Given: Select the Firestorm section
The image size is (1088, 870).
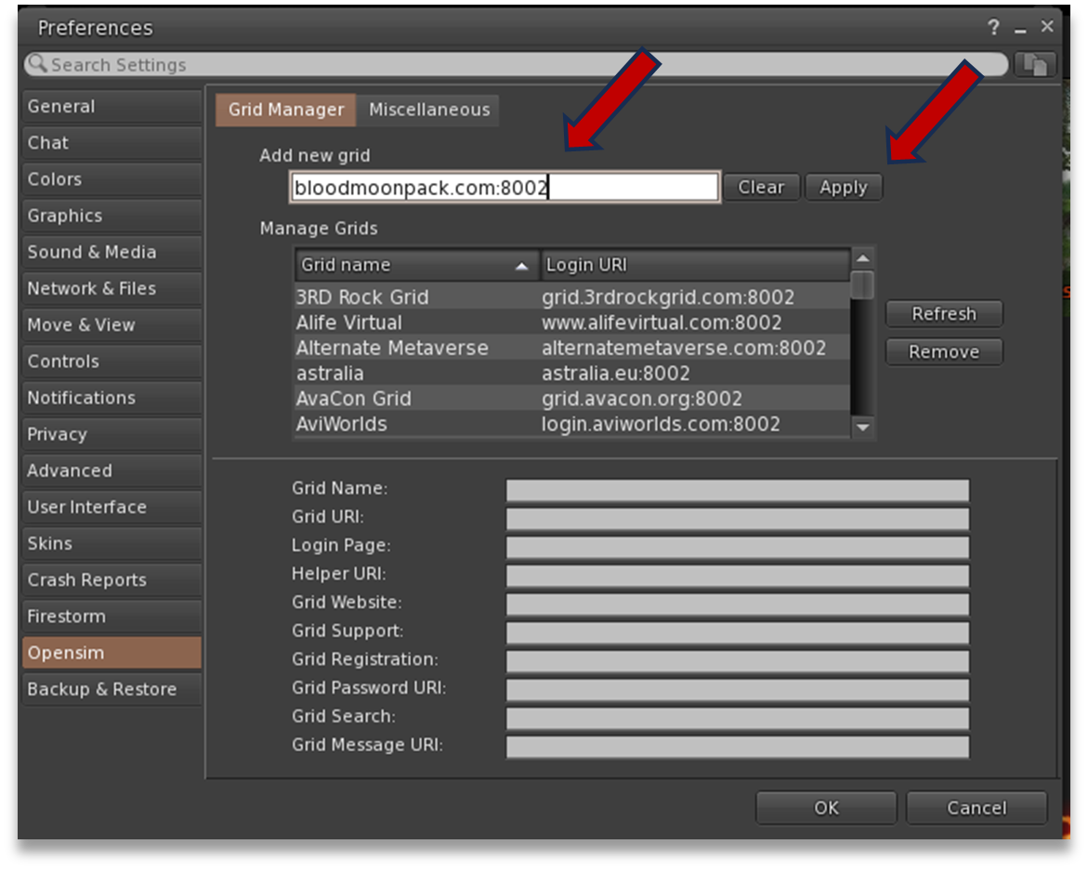Looking at the screenshot, I should (x=111, y=617).
